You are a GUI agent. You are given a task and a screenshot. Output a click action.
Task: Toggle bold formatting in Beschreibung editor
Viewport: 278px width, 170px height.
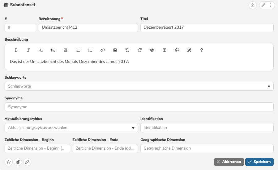pos(16,50)
